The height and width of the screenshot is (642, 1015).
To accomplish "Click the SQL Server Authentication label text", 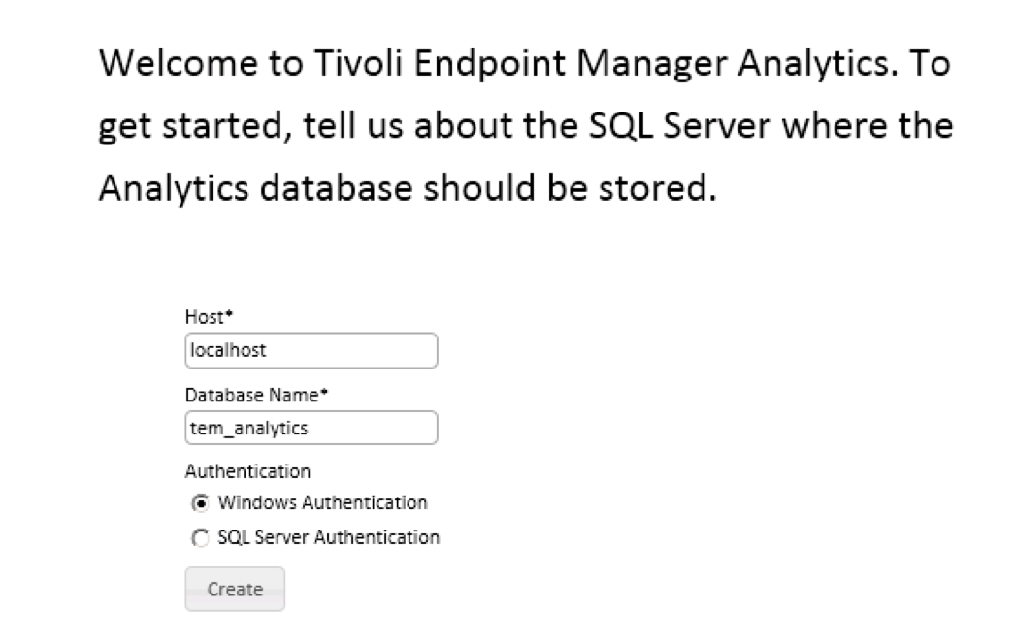I will coord(328,536).
